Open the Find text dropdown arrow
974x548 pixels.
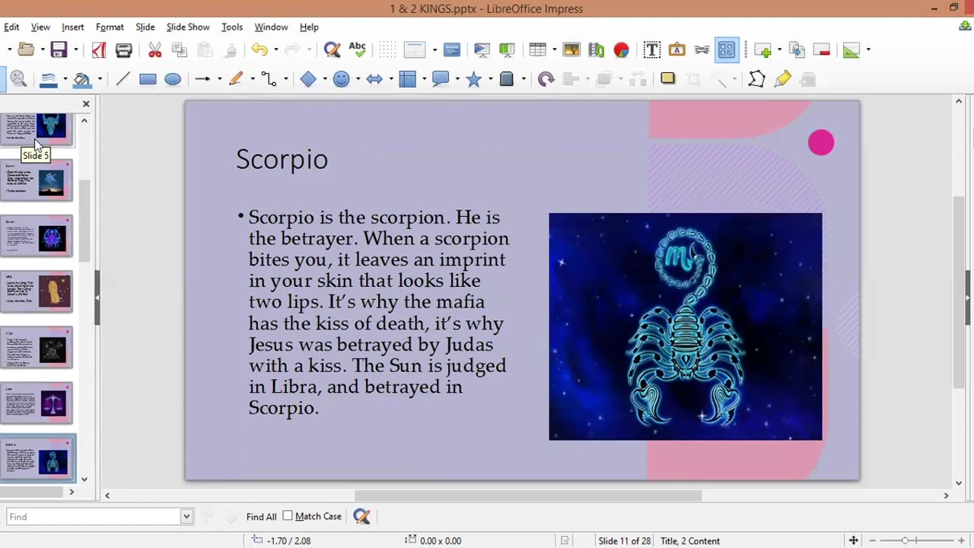pyautogui.click(x=186, y=517)
